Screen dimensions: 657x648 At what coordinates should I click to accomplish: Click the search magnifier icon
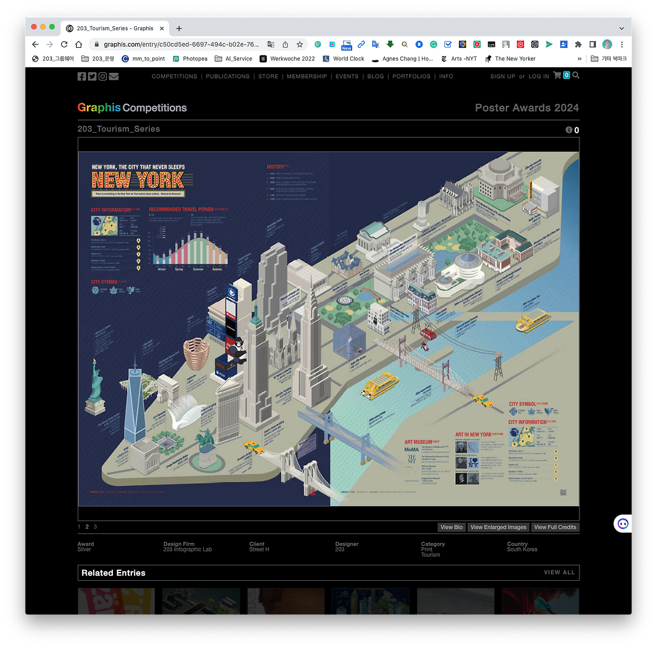point(575,75)
